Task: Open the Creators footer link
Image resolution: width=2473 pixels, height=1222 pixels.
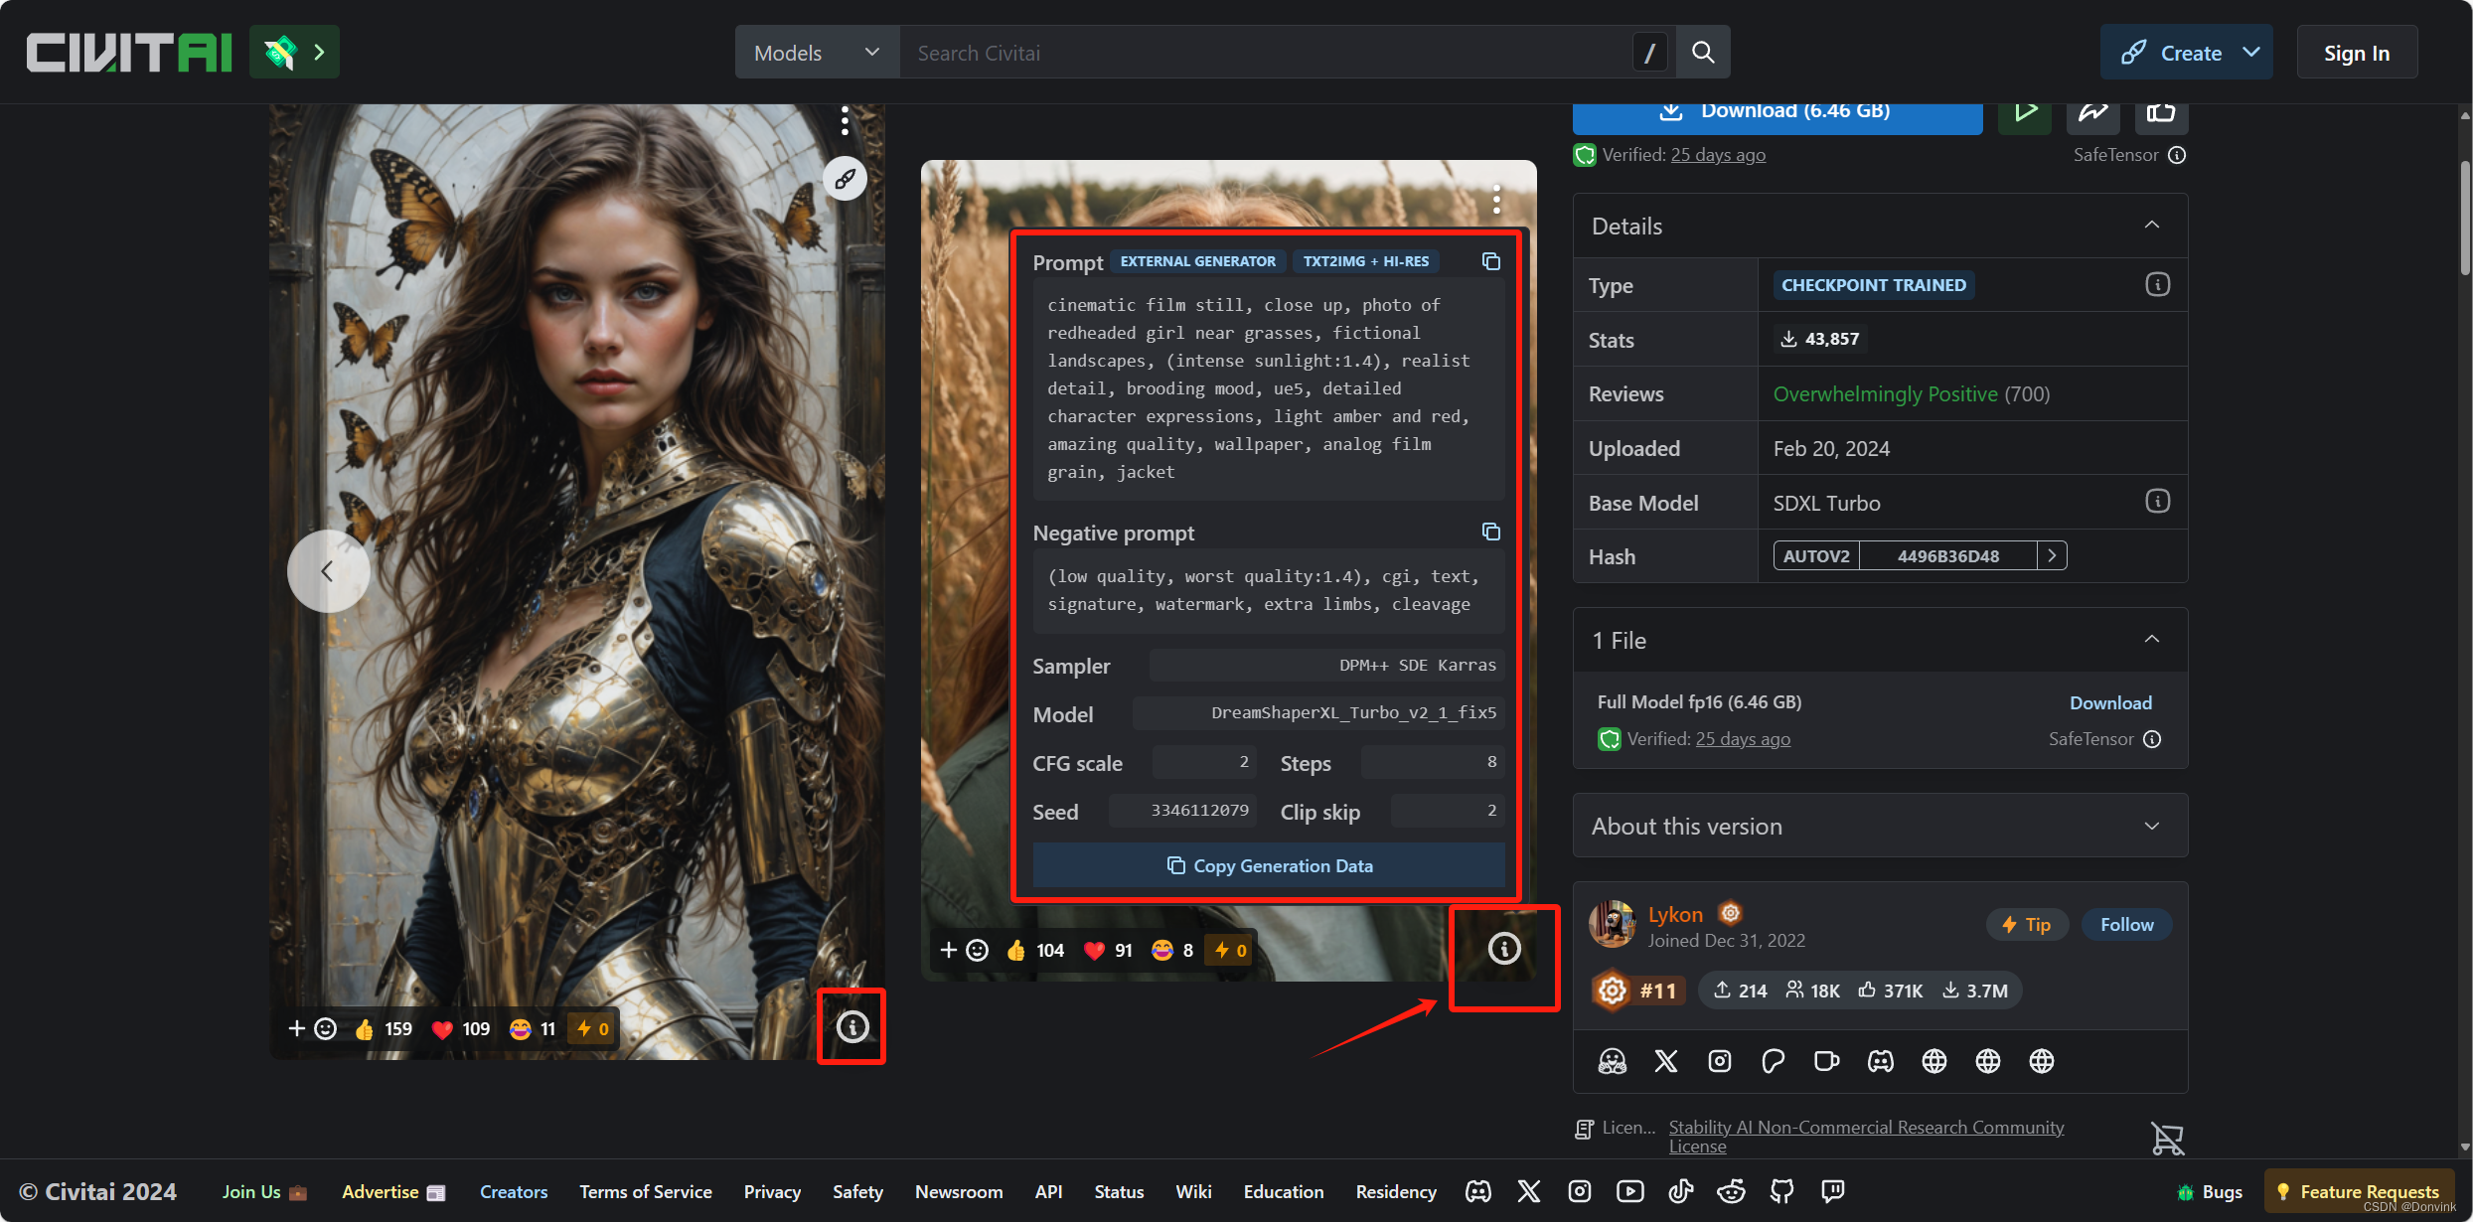Action: tap(513, 1191)
